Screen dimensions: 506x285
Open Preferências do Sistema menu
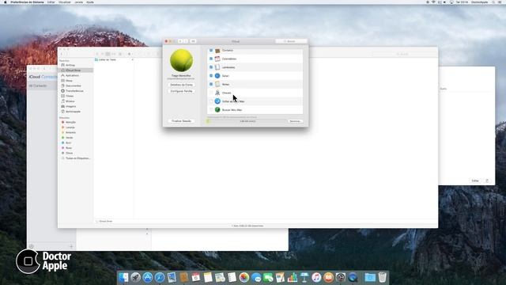tap(27, 2)
